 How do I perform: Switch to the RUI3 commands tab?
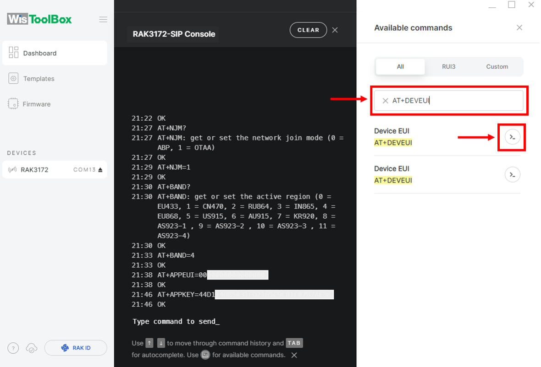(x=448, y=66)
